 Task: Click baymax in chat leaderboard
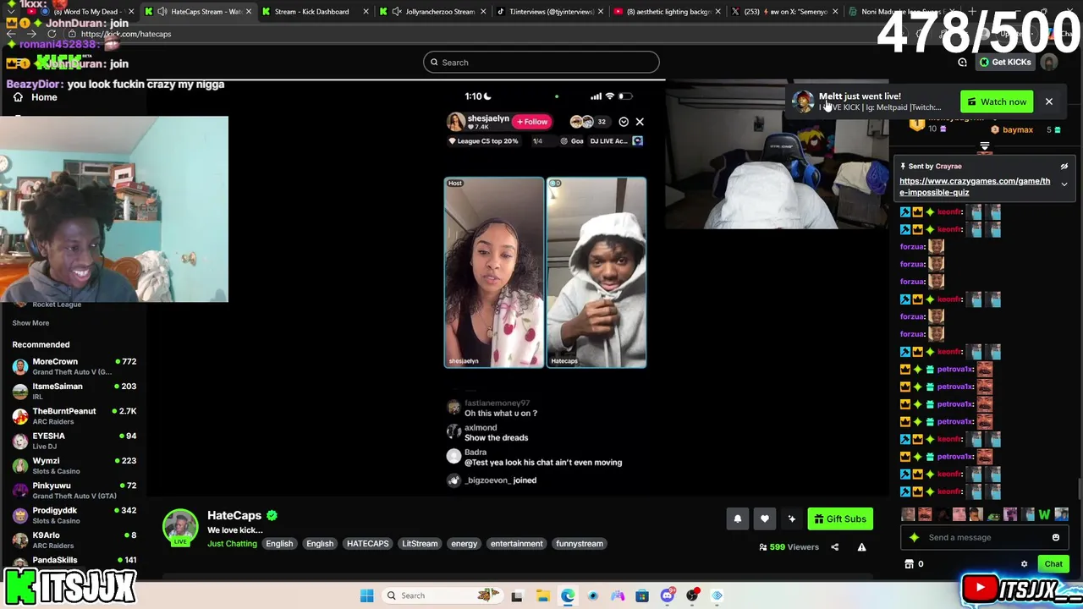click(1018, 130)
